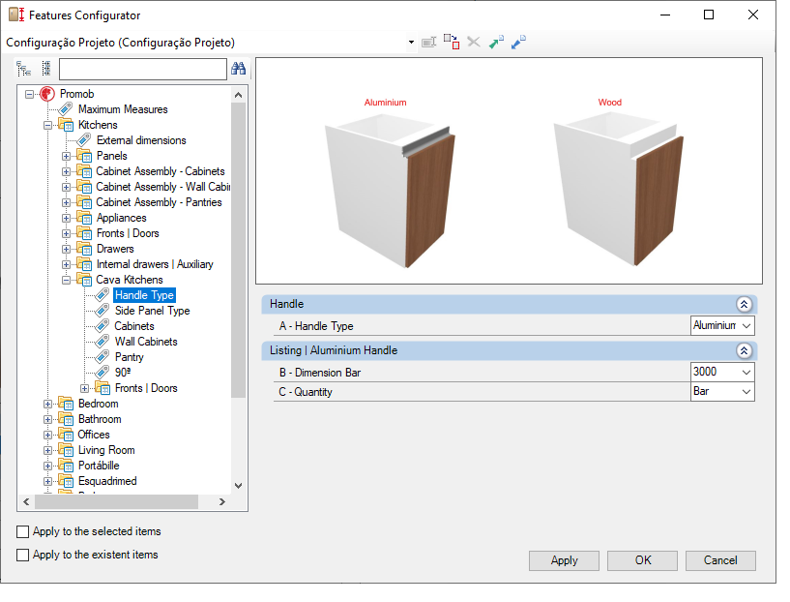790x602 pixels.
Task: Select the Handle Type tree item
Action: (x=144, y=295)
